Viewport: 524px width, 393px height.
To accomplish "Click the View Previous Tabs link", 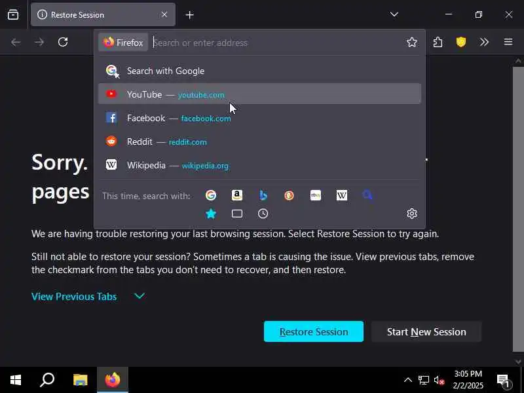I will pos(74,297).
